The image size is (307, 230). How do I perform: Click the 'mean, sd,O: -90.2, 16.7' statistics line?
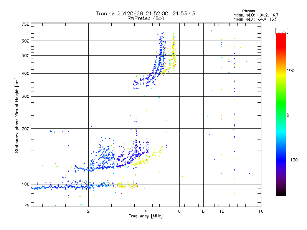tap(256, 15)
